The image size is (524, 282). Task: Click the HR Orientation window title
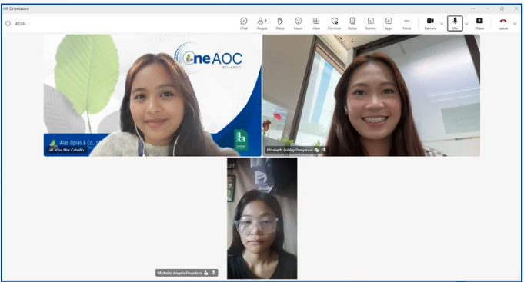[16, 8]
